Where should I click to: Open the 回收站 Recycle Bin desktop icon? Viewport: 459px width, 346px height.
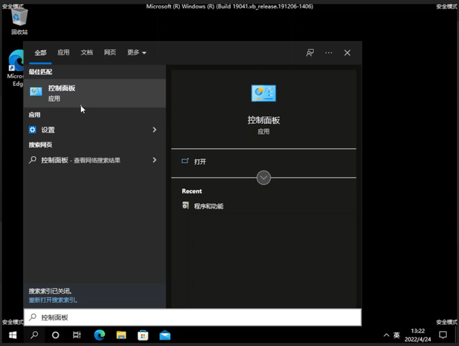[19, 21]
